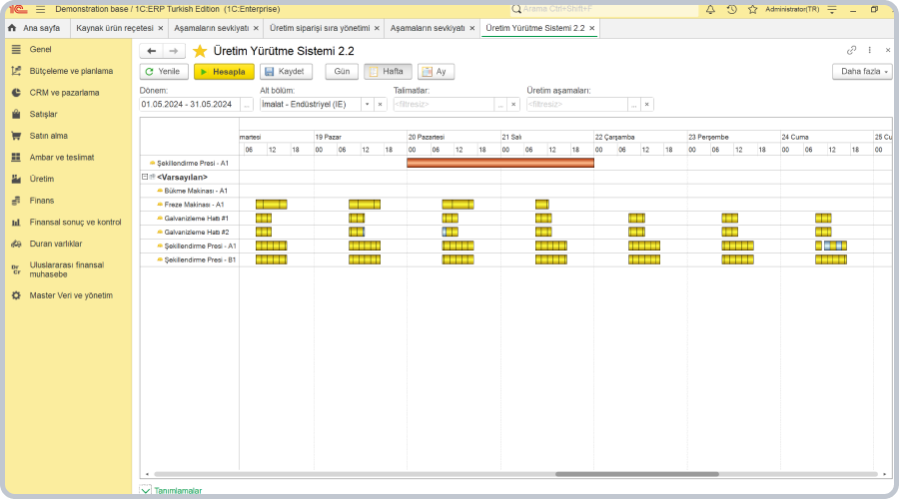
Task: Click the 1C logo icon
Action: point(18,9)
